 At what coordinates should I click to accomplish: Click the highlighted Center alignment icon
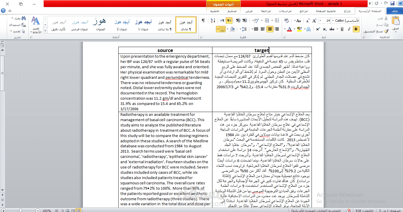pos(270,29)
